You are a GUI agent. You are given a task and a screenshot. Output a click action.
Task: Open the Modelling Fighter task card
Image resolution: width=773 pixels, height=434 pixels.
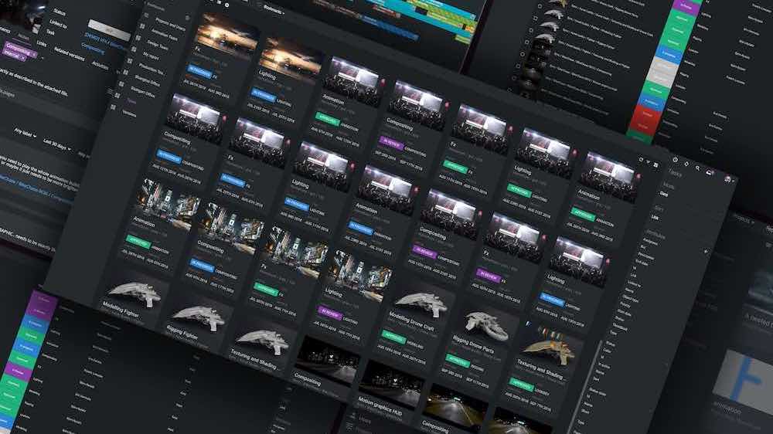point(134,298)
